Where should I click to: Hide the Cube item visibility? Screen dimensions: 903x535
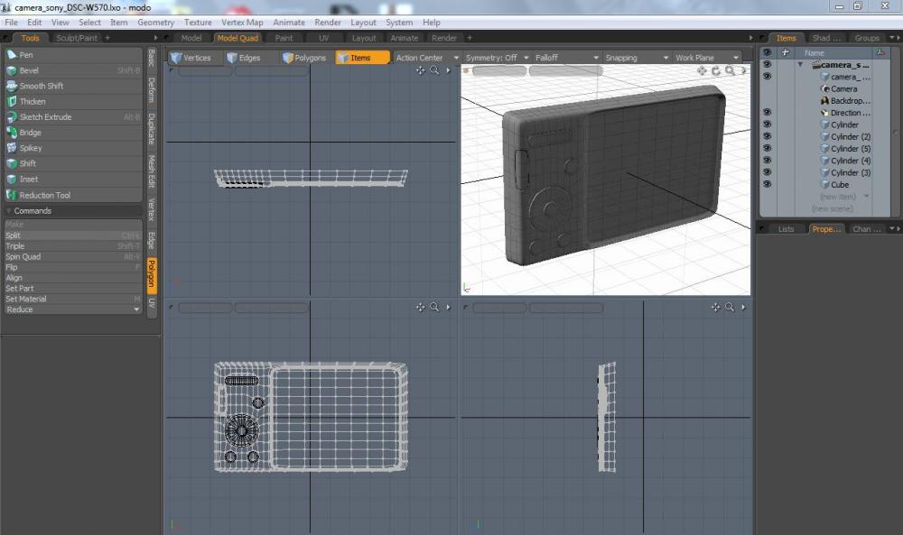[x=767, y=184]
